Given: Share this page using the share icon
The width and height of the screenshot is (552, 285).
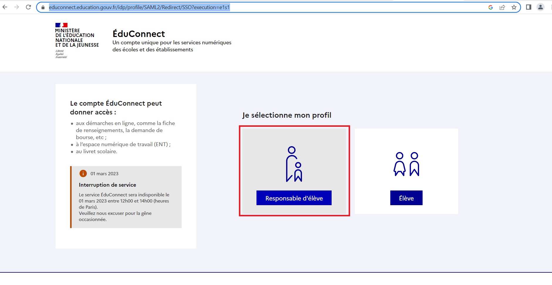Looking at the screenshot, I should [x=502, y=7].
